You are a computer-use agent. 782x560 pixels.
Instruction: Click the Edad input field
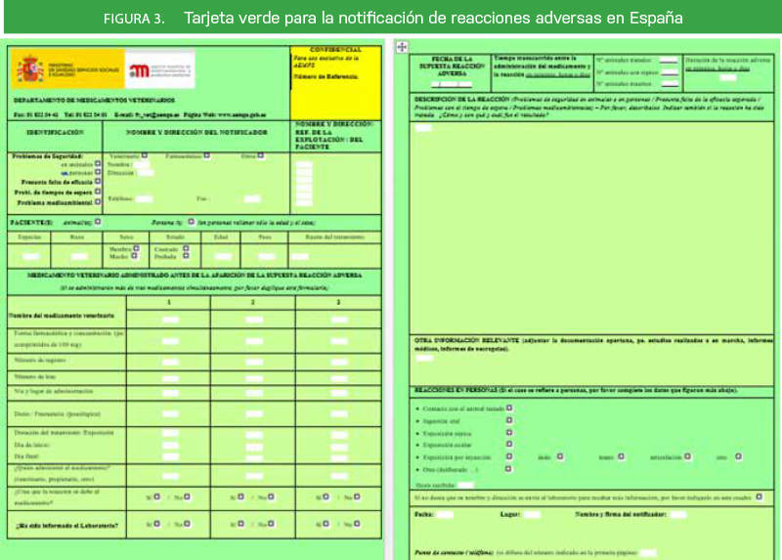[224, 256]
